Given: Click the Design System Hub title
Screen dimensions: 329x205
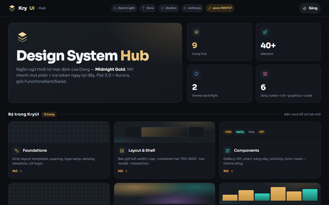Looking at the screenshot, I should (83, 56).
